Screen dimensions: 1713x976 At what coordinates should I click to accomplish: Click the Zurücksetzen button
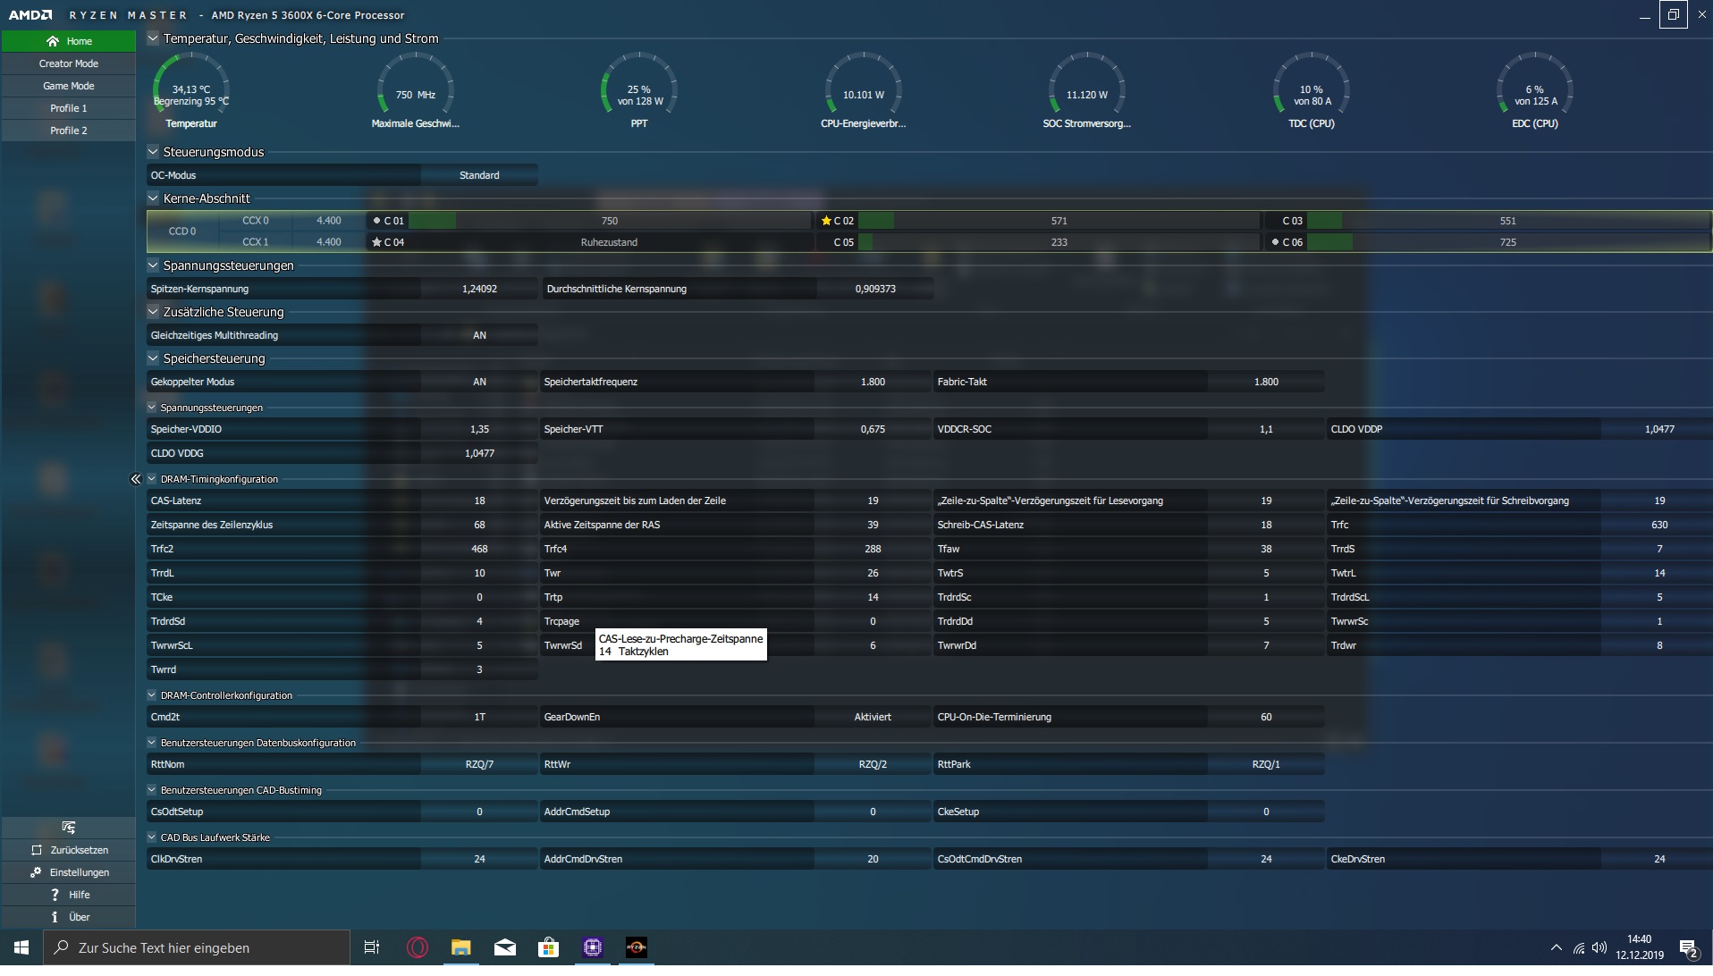tap(69, 850)
